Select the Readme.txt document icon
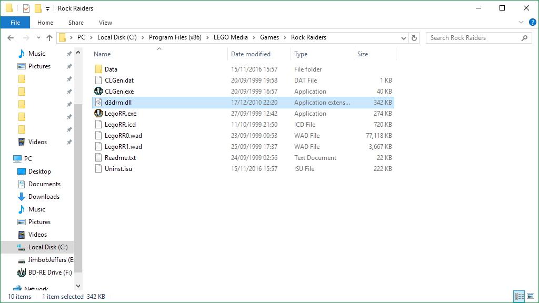Screen dimensions: 539x303 (x=98, y=157)
